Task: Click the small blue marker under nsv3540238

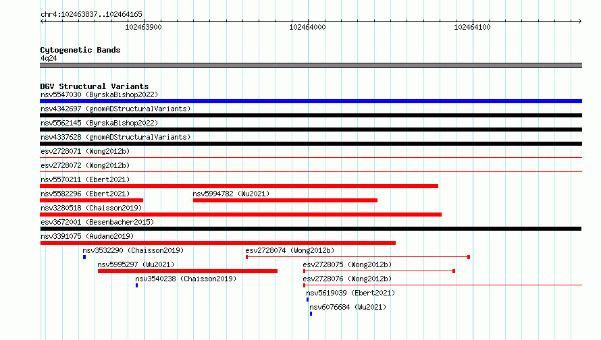Action: pos(137,285)
